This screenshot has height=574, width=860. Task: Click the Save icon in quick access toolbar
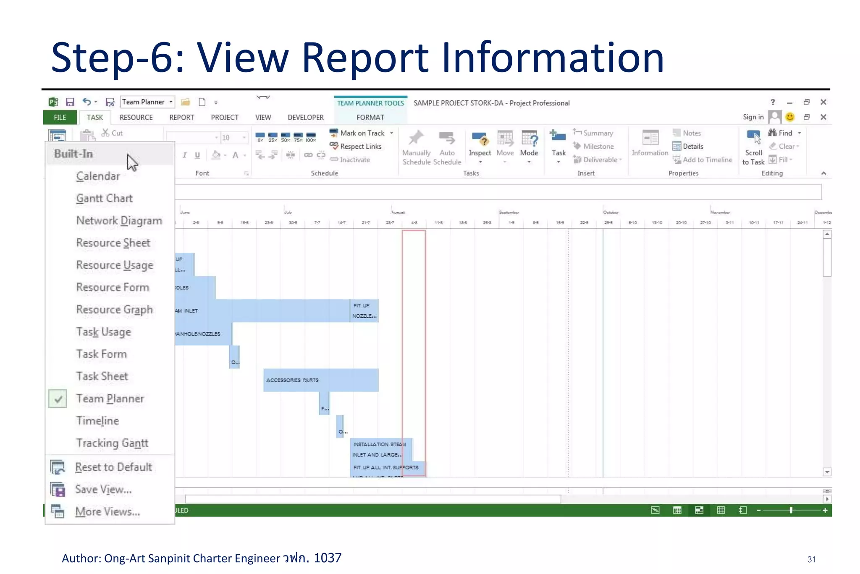tap(70, 102)
